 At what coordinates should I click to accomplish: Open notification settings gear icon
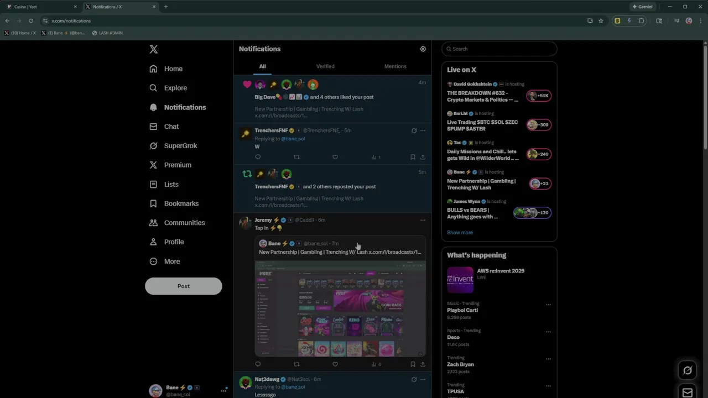(x=423, y=49)
